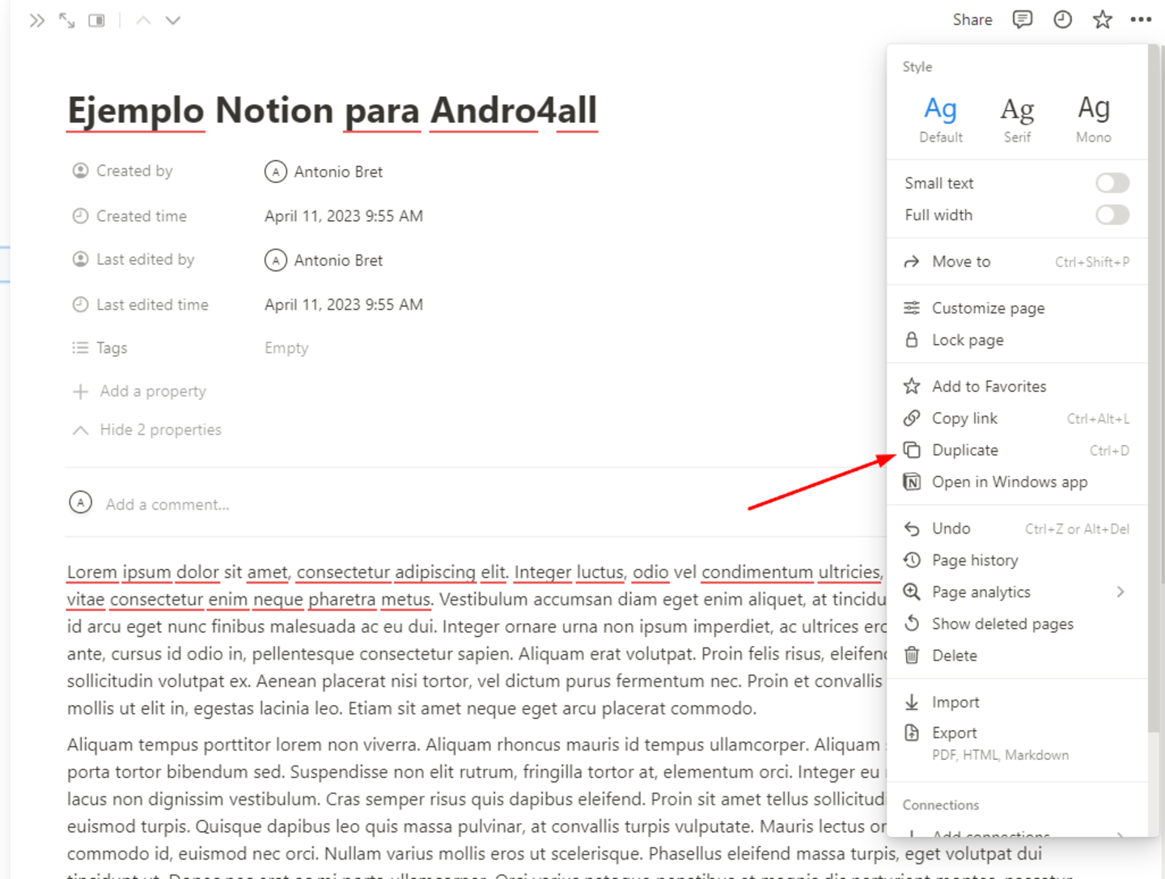The image size is (1165, 879).
Task: Select Move to in menu
Action: point(1017,261)
